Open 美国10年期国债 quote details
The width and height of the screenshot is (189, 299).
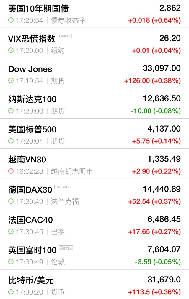[x=94, y=14]
